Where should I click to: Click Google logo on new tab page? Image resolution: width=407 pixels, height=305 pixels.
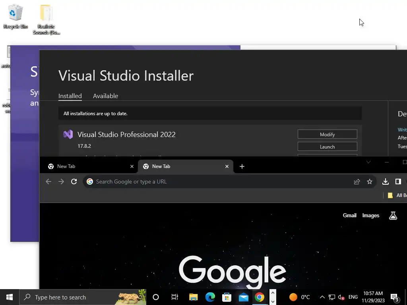click(x=232, y=272)
